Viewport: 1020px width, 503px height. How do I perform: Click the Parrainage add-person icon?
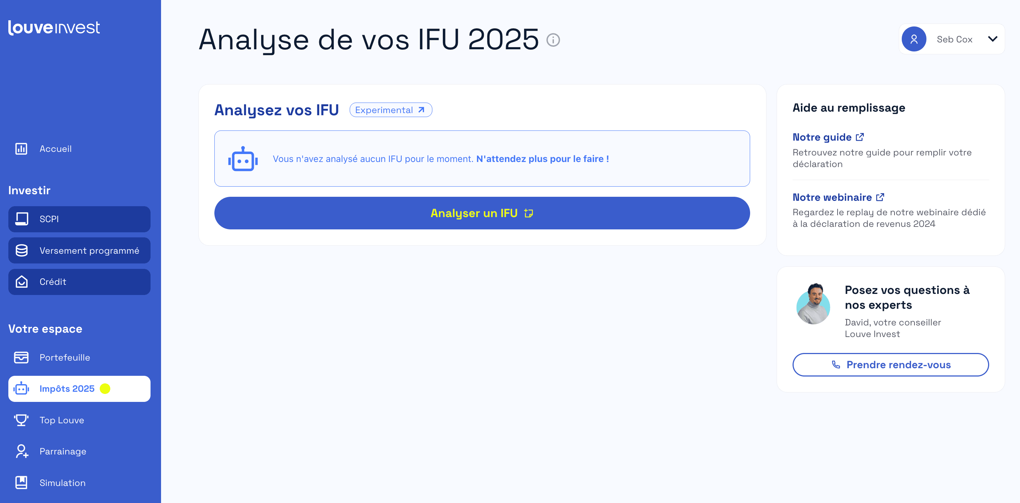(x=22, y=451)
